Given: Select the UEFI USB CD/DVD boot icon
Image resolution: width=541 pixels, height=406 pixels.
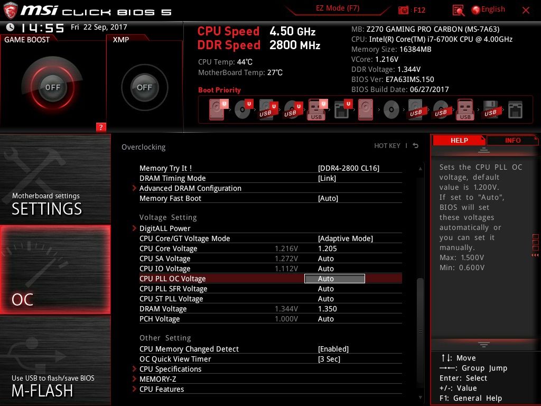Looking at the screenshot, I should (293, 109).
